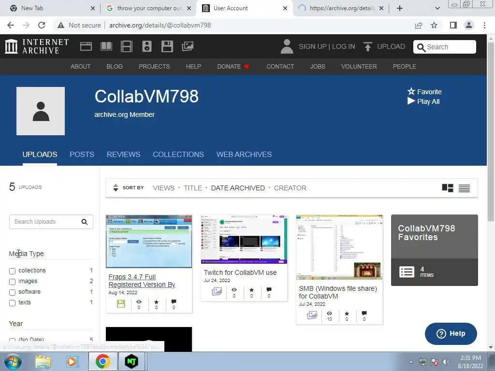Open the CollabVM798 Favorites collection tile
Viewport: 495px width, 371px height.
click(435, 250)
